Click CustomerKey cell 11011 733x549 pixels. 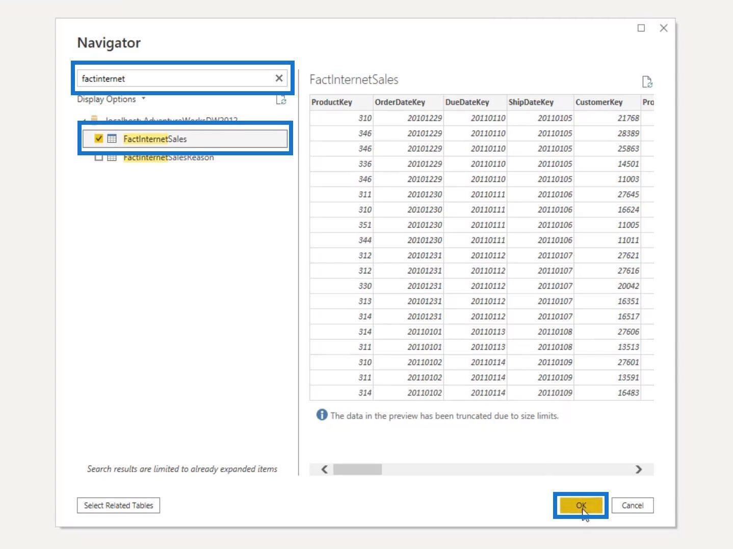(607, 240)
